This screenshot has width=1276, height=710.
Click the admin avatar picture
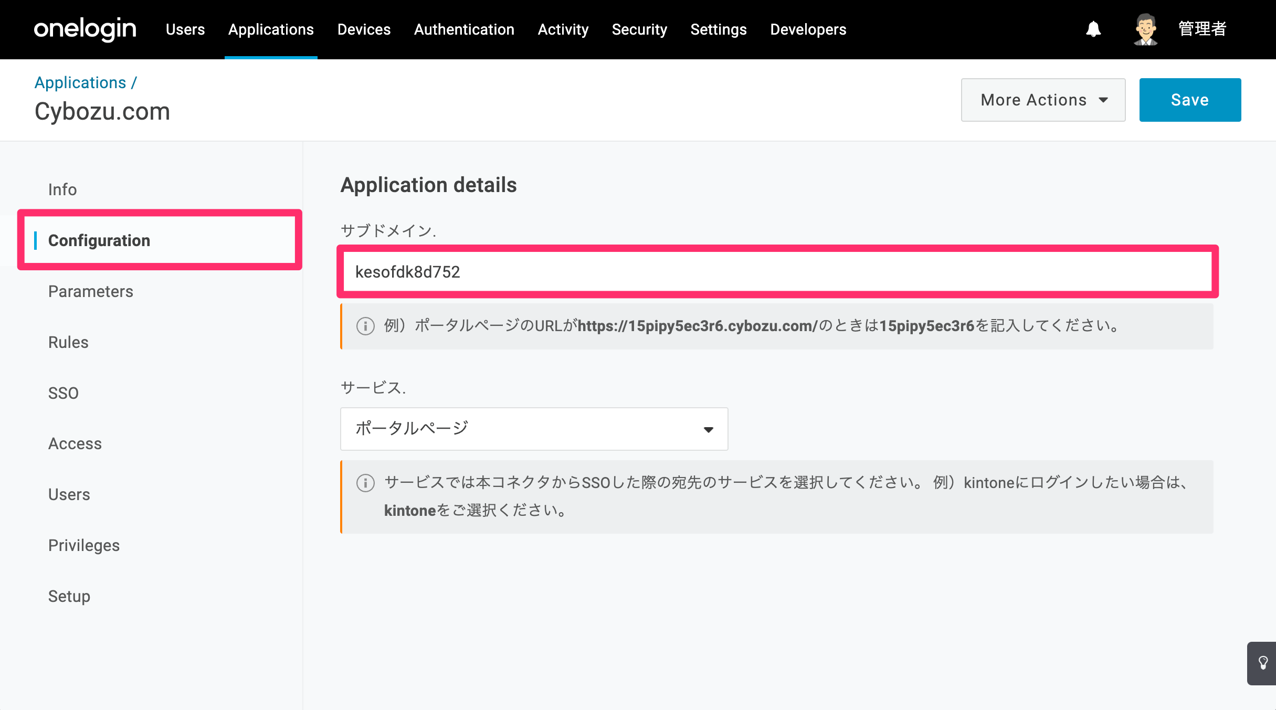[x=1145, y=29]
